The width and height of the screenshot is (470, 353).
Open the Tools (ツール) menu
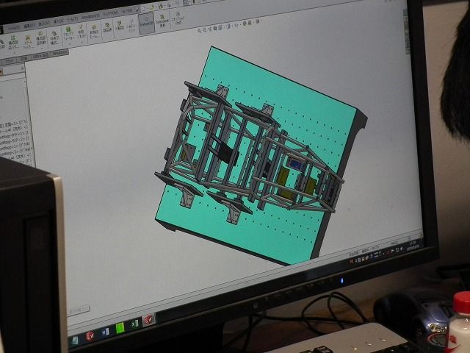coord(73,20)
